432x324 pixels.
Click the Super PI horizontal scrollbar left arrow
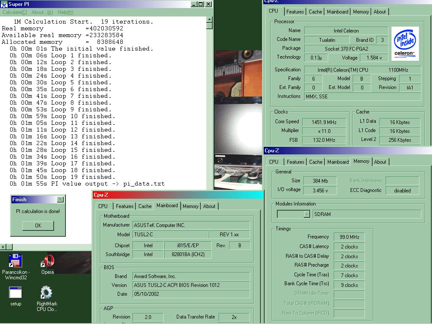[x=3, y=247]
